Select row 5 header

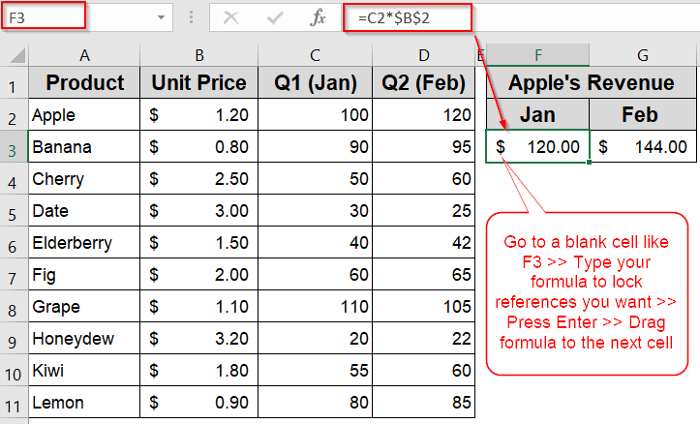point(14,211)
